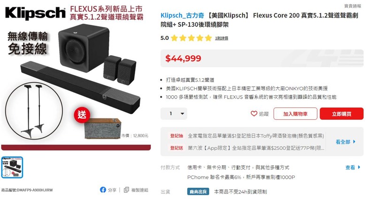Open the Klipsch_古力奇 brand link

183,15
